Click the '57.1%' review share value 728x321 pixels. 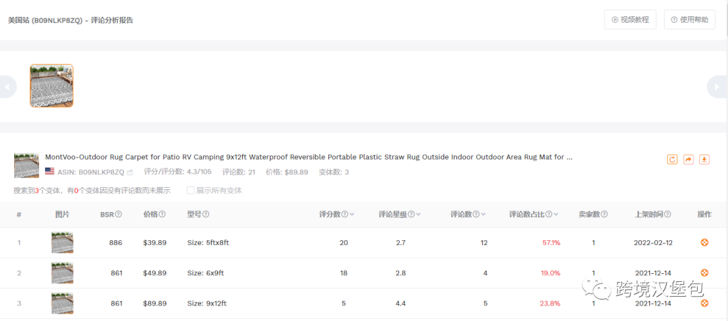tap(551, 242)
